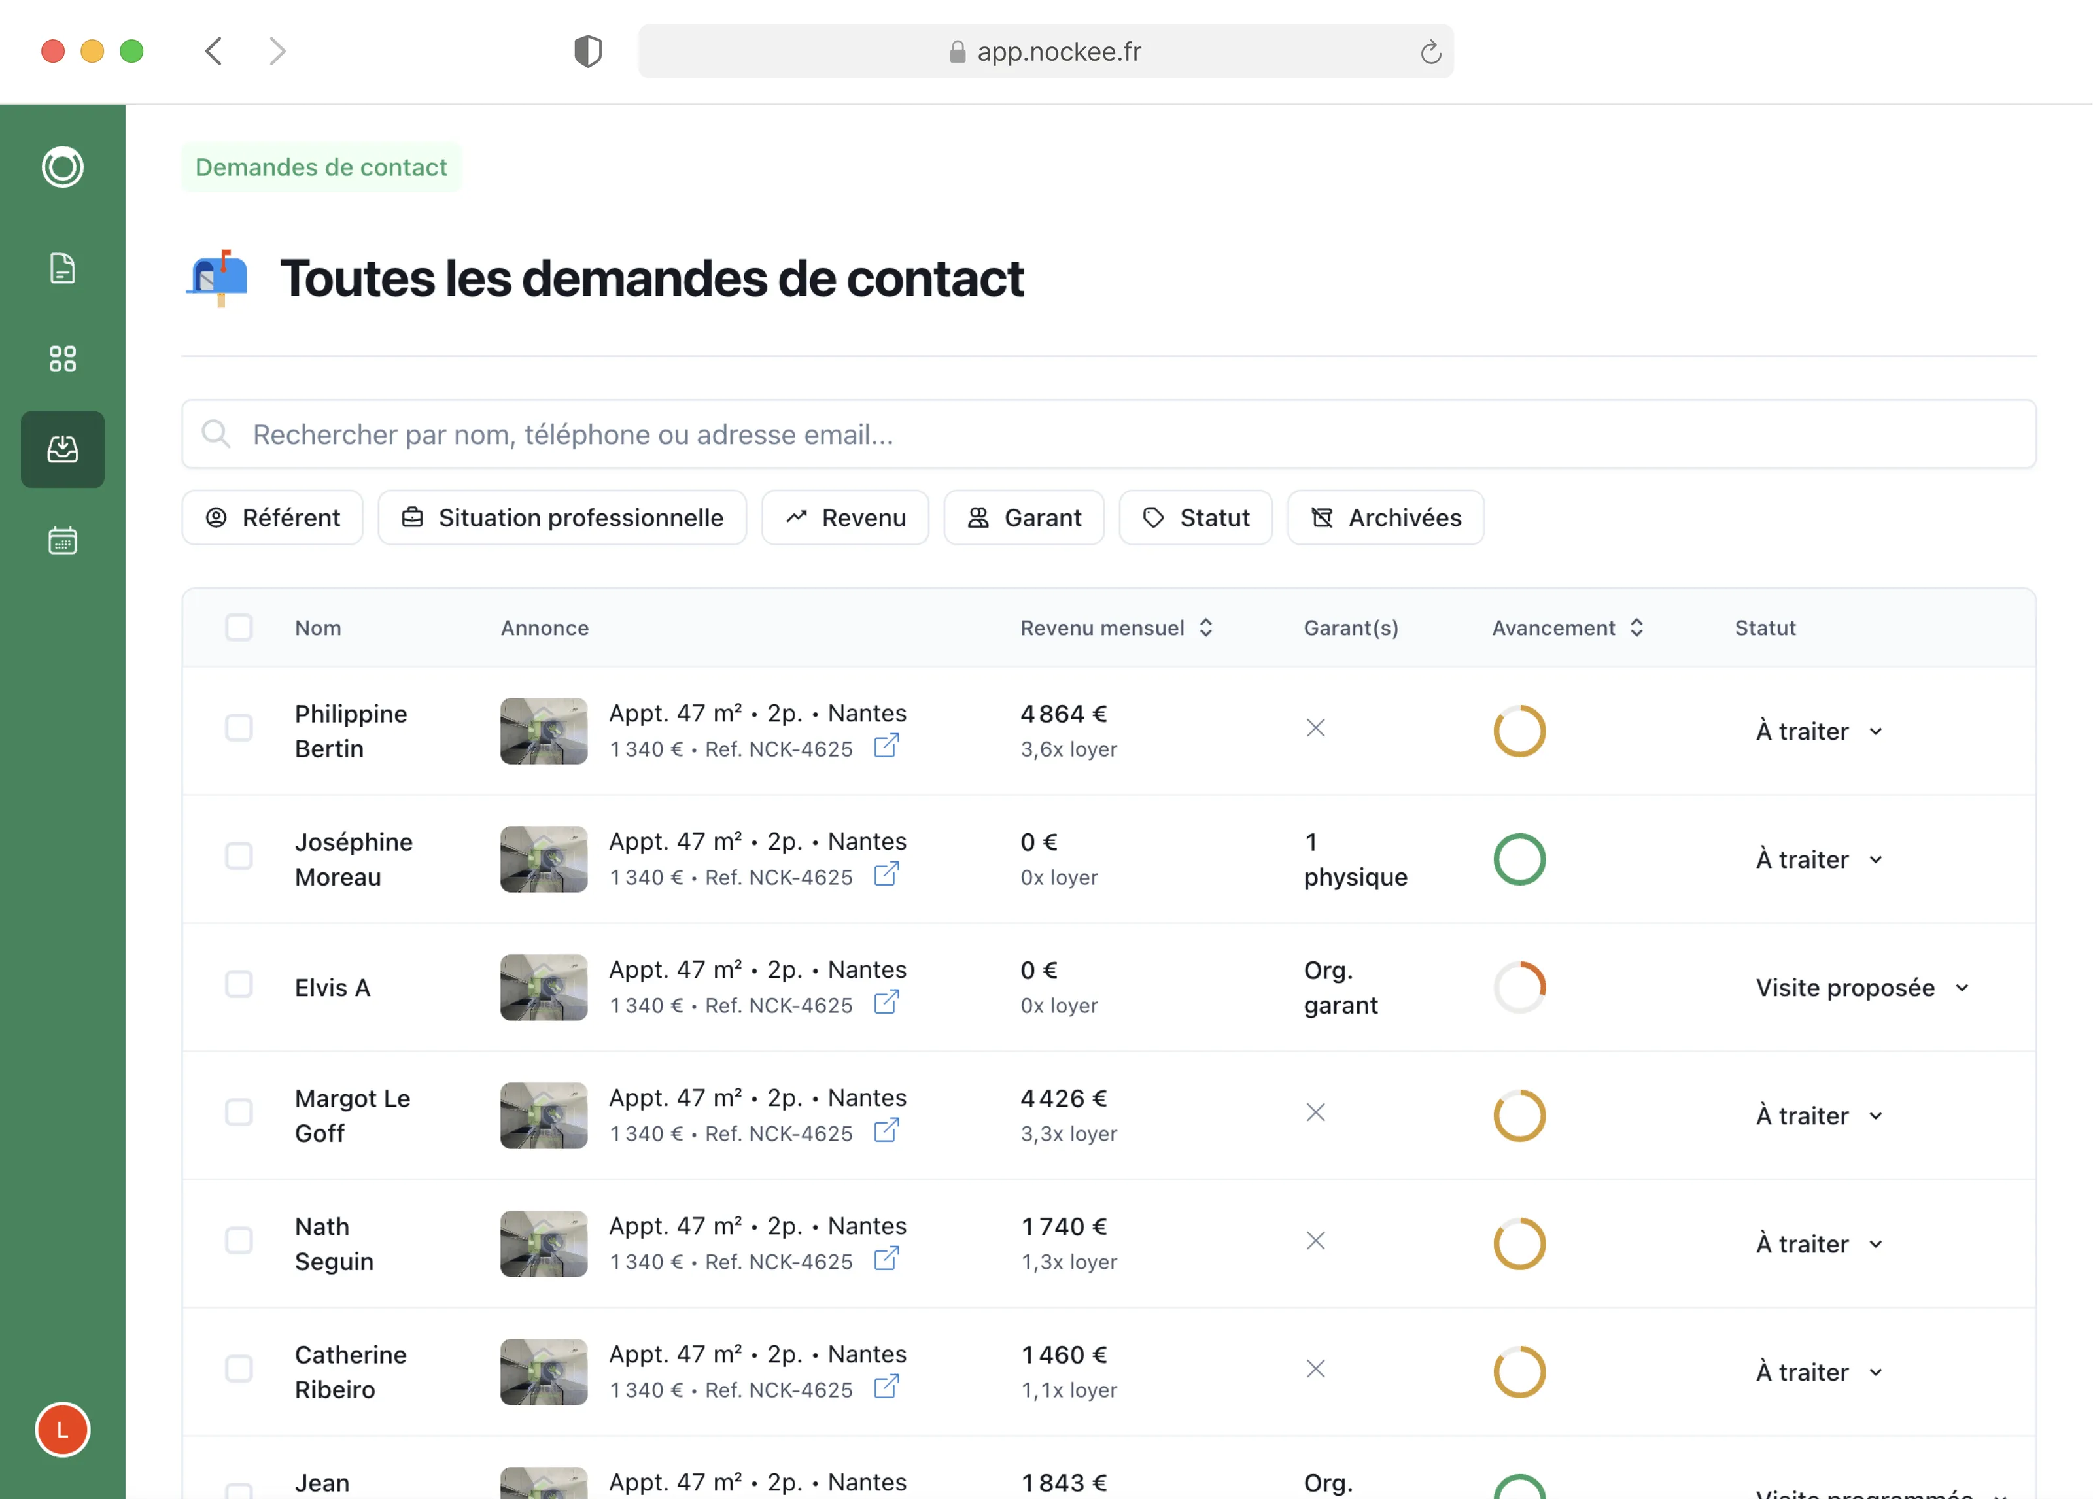Viewport: 2093px width, 1499px height.
Task: Open the calendar icon in sidebar
Action: pyautogui.click(x=62, y=540)
